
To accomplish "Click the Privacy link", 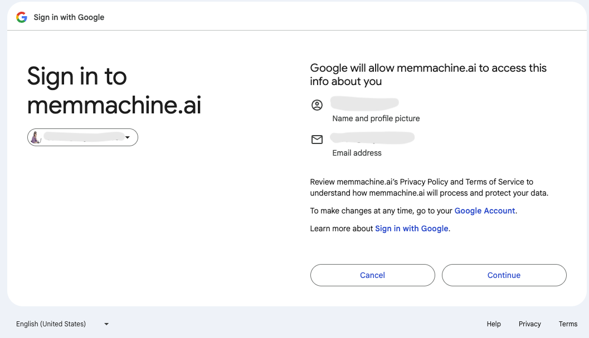I will [529, 324].
